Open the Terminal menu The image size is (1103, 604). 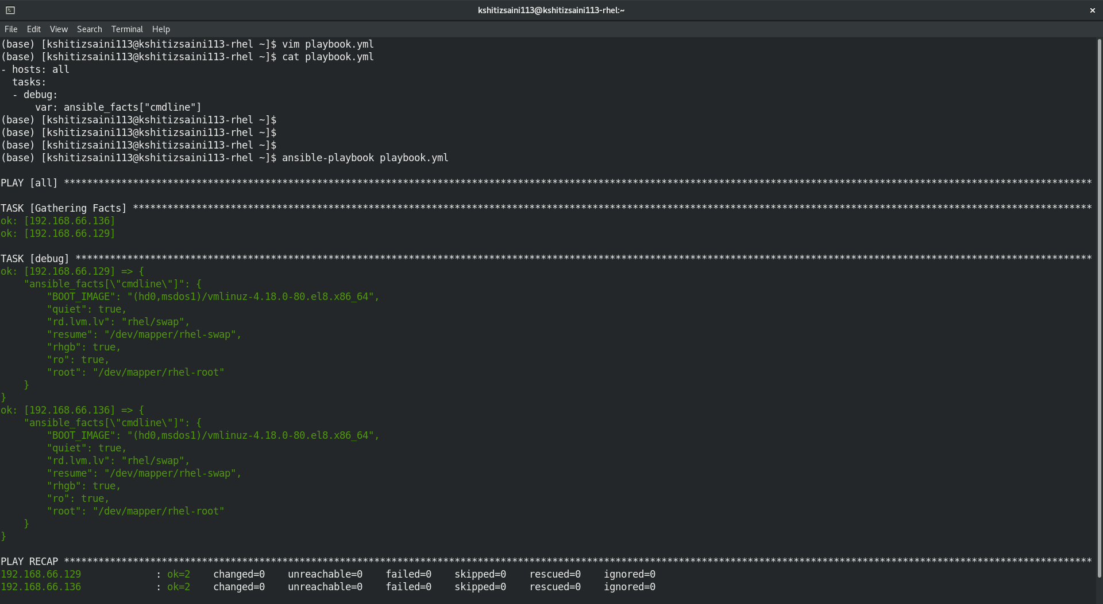coord(127,29)
